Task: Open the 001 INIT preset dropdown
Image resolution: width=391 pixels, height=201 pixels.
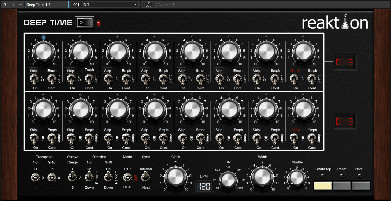Action: 105,4
